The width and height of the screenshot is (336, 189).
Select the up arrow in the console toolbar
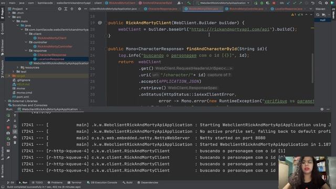[x=15, y=115]
